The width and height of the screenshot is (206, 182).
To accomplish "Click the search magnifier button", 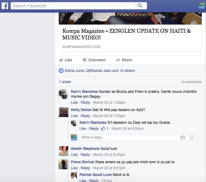I will click(x=140, y=6).
